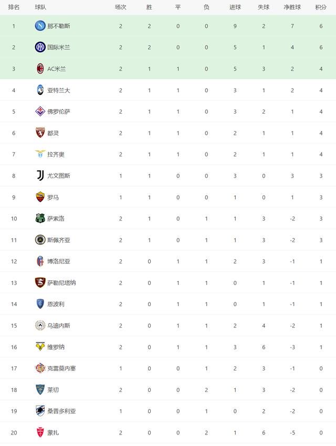
Task: Click the Napoli club crest icon
Action: pos(40,26)
